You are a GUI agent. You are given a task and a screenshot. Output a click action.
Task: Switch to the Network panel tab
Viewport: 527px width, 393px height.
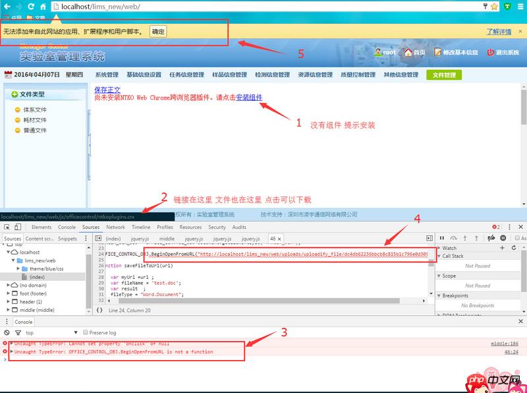pyautogui.click(x=116, y=227)
